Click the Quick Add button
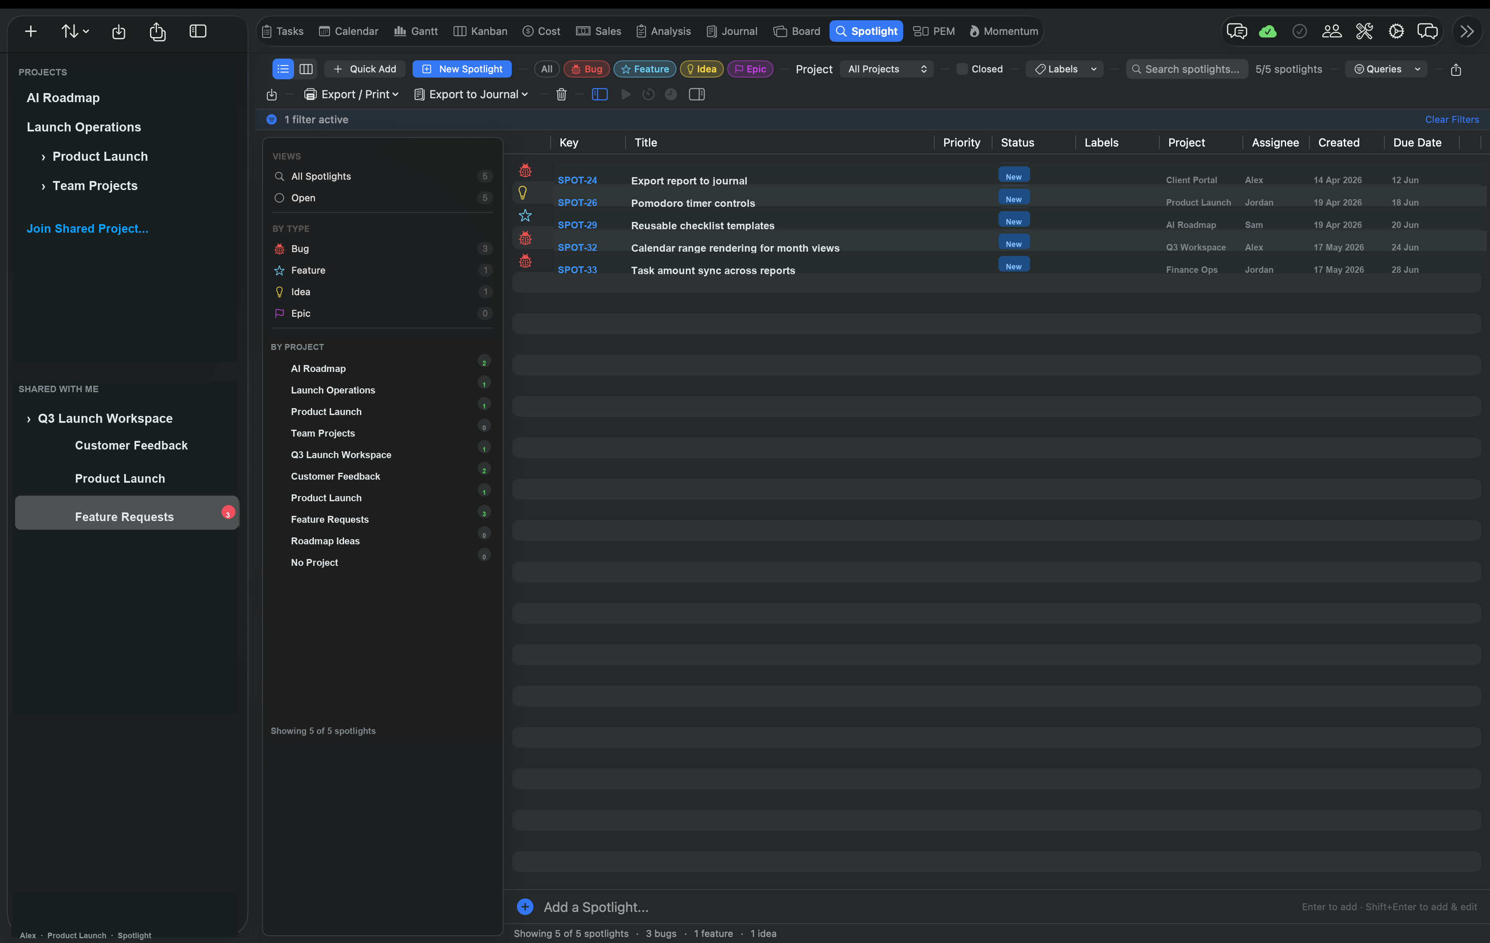1490x943 pixels. click(x=364, y=69)
